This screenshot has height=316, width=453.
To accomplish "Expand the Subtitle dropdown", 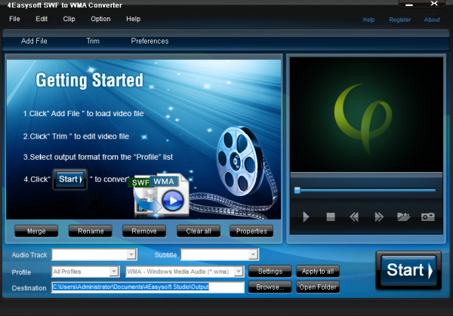I will click(253, 254).
